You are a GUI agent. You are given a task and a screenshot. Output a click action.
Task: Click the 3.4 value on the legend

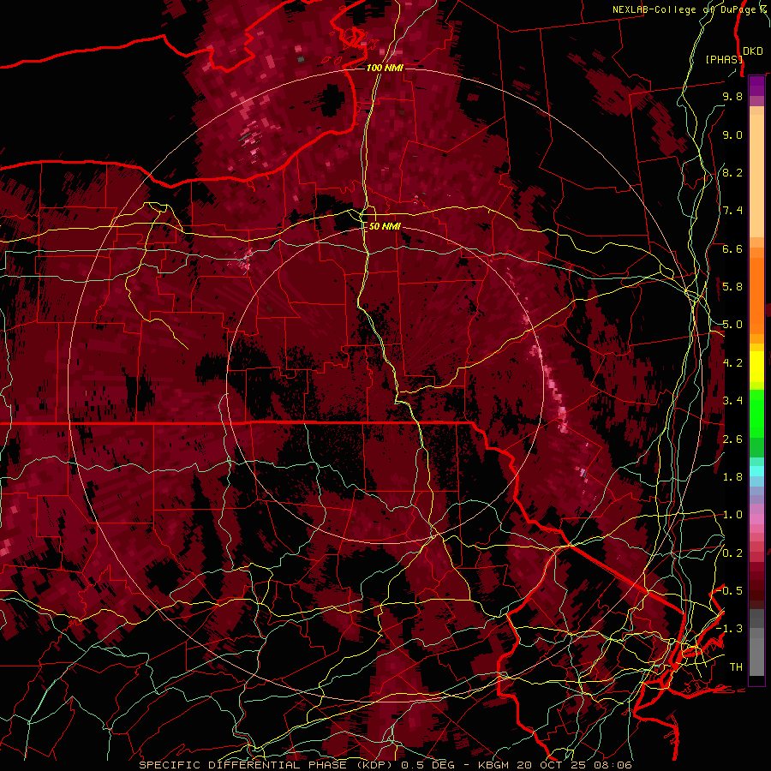pos(732,401)
